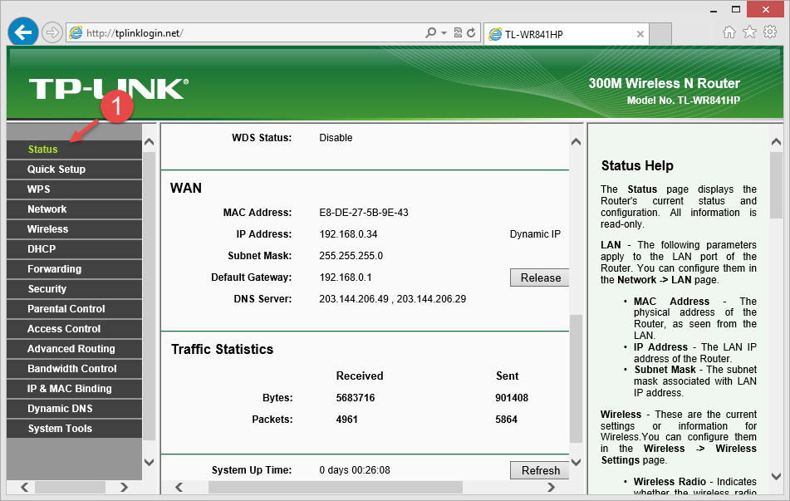The image size is (790, 501).
Task: Click the Status Help vertical scrollbar thumb
Action: point(777,185)
